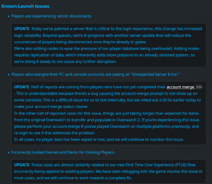Viewport: 212px width, 184px height.
Task: Click the bullet dot beside Incorrectly Locked Heroes
Action: (9, 152)
